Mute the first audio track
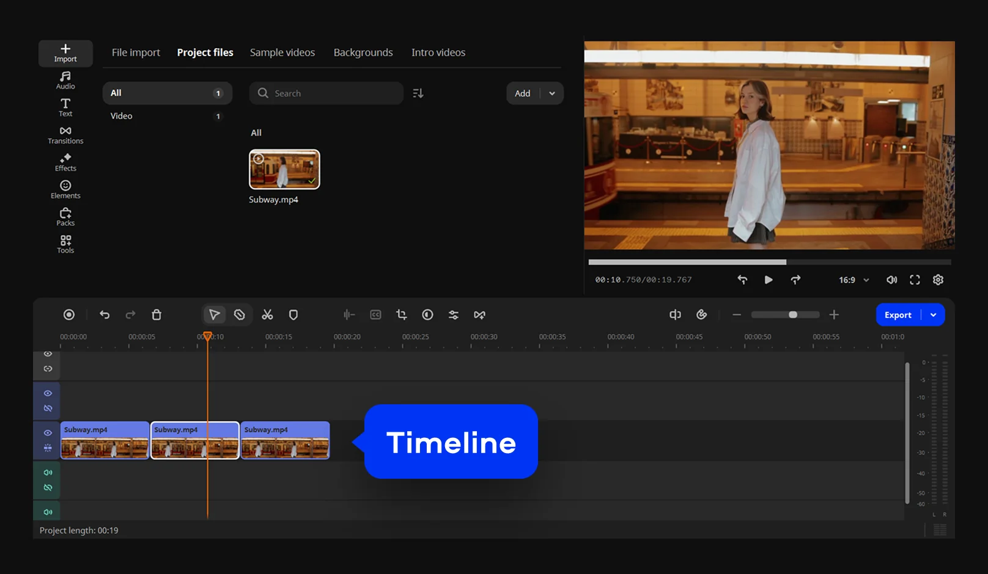988x574 pixels. [x=48, y=473]
